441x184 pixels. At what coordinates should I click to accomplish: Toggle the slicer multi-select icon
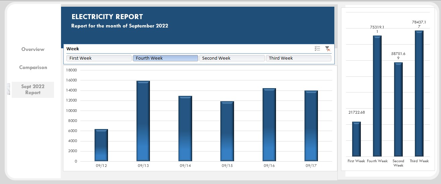(317, 49)
